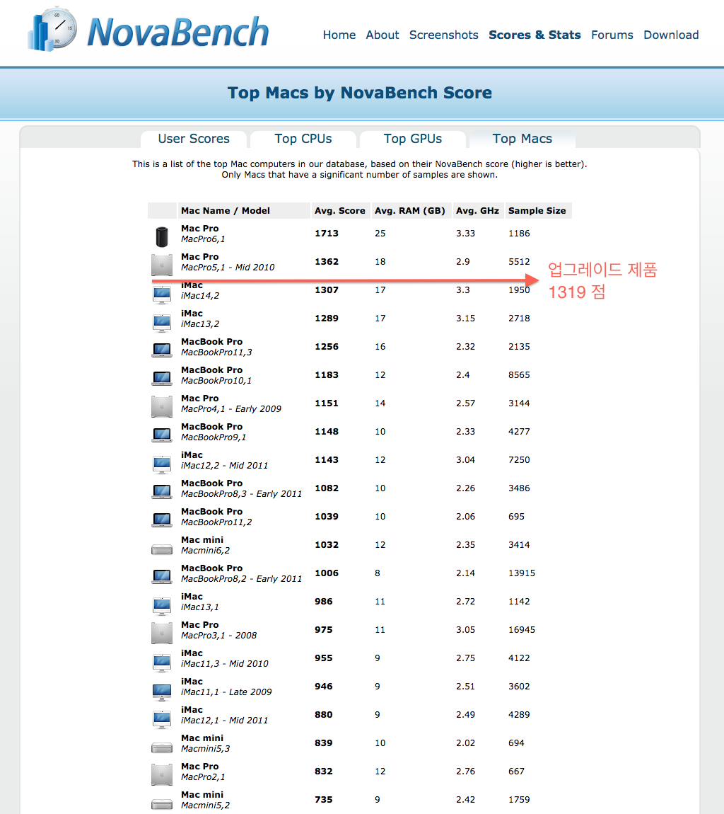
Task: Click the Download link in navigation
Action: 671,35
